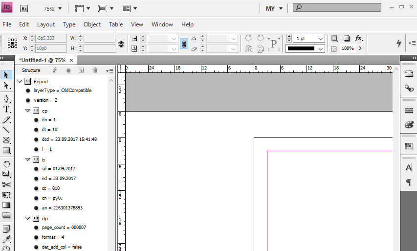Viewport: 417px width, 251px height.
Task: Click the drop shadow icon
Action: click(x=347, y=38)
